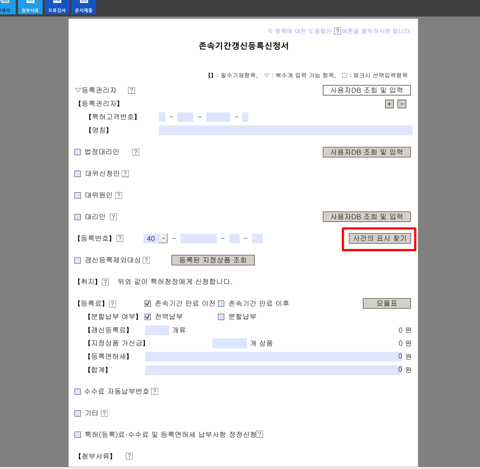Click 지정상품 가산금 개 상품 field
The image size is (480, 469).
230,343
